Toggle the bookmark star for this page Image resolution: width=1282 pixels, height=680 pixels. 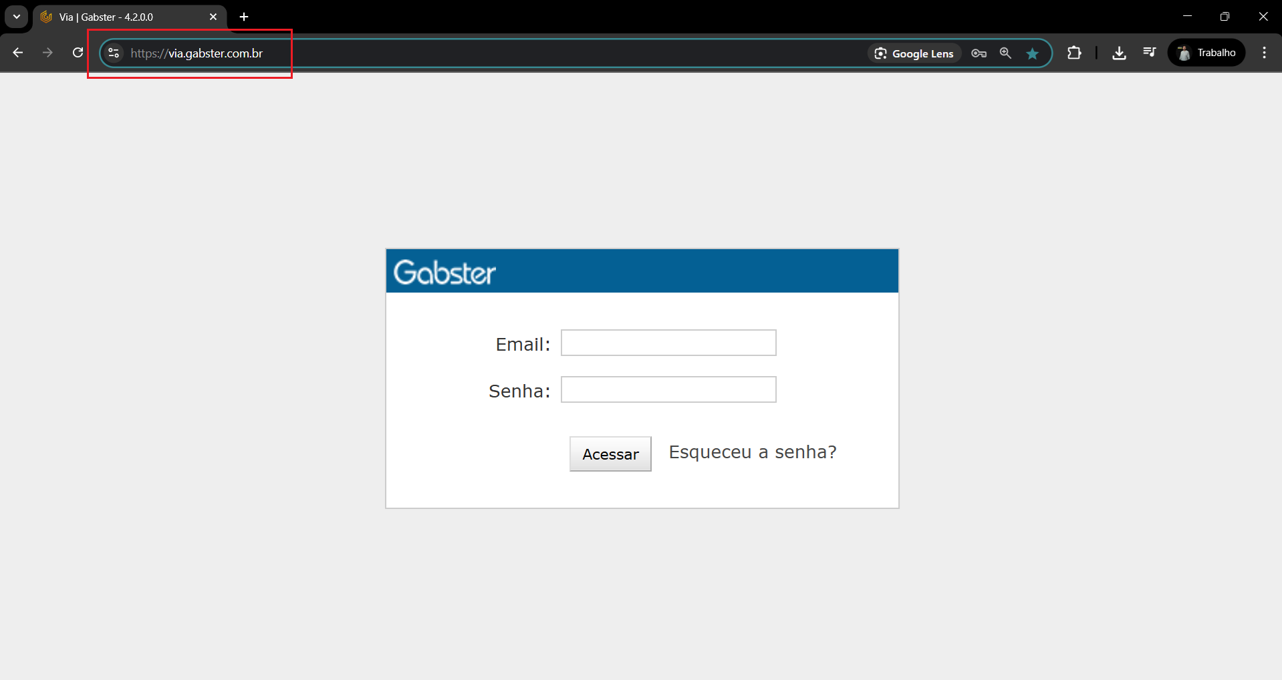click(x=1033, y=53)
